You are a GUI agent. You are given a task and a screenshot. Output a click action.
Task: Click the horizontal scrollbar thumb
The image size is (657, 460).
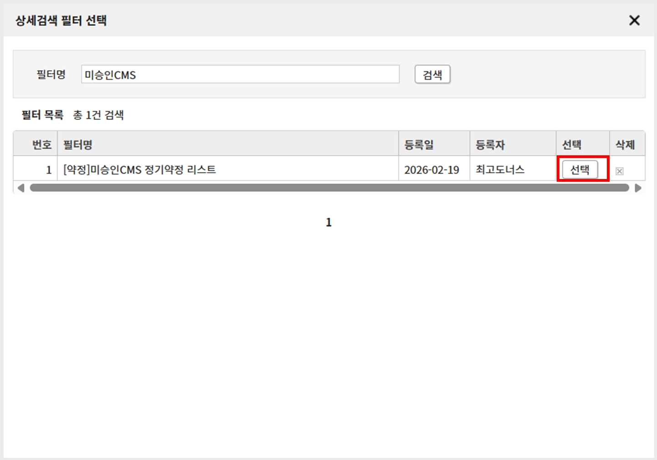click(x=328, y=188)
